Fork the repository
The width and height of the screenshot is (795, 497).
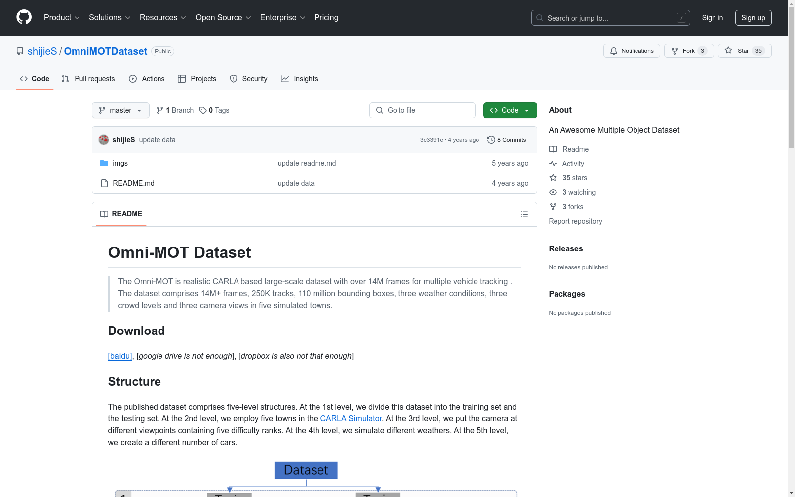click(x=689, y=51)
